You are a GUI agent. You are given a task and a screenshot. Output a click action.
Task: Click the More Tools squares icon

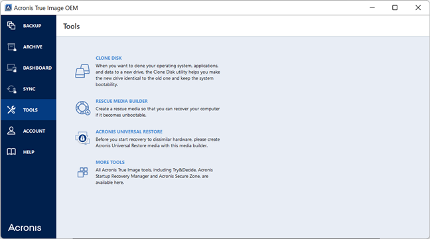[82, 173]
